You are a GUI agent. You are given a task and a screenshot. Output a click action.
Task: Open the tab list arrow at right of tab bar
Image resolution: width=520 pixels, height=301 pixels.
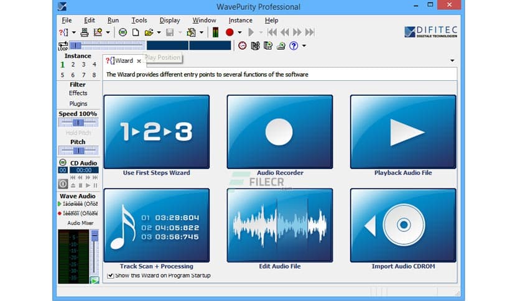click(452, 61)
